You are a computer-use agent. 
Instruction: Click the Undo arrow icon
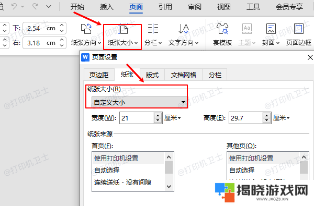15,6
